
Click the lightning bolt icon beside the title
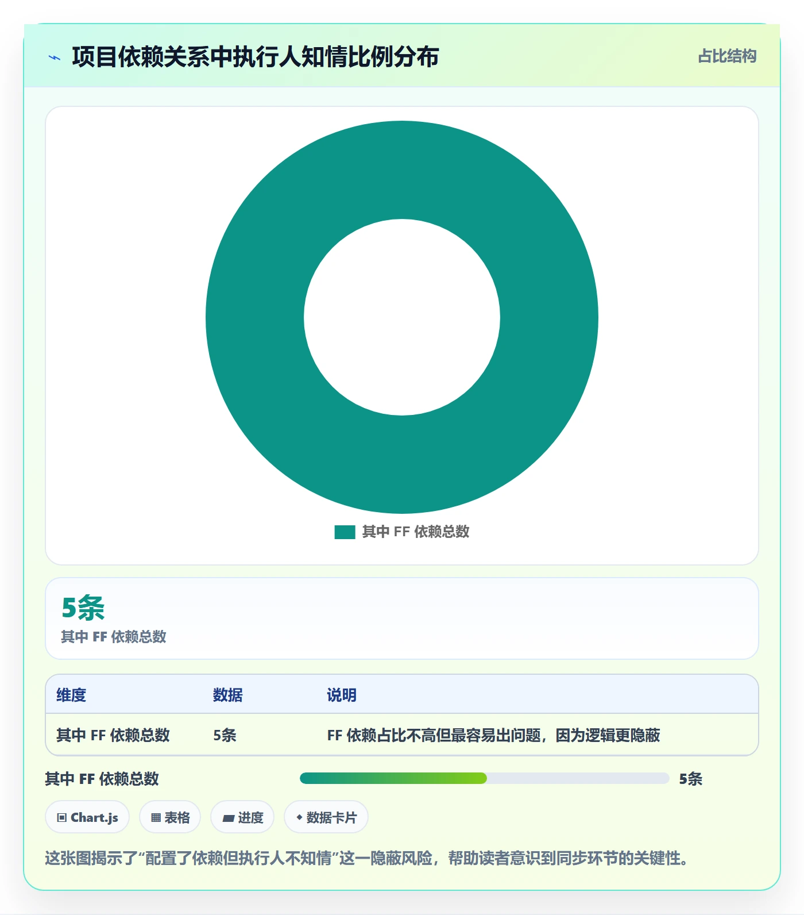[x=55, y=57]
